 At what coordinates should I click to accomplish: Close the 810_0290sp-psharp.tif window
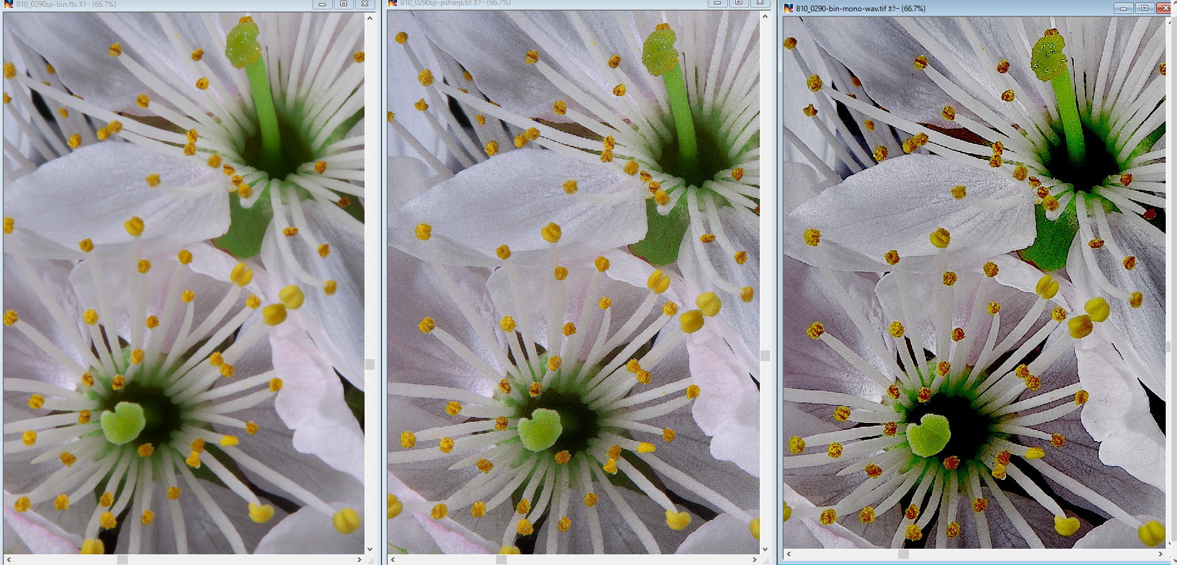click(x=760, y=3)
